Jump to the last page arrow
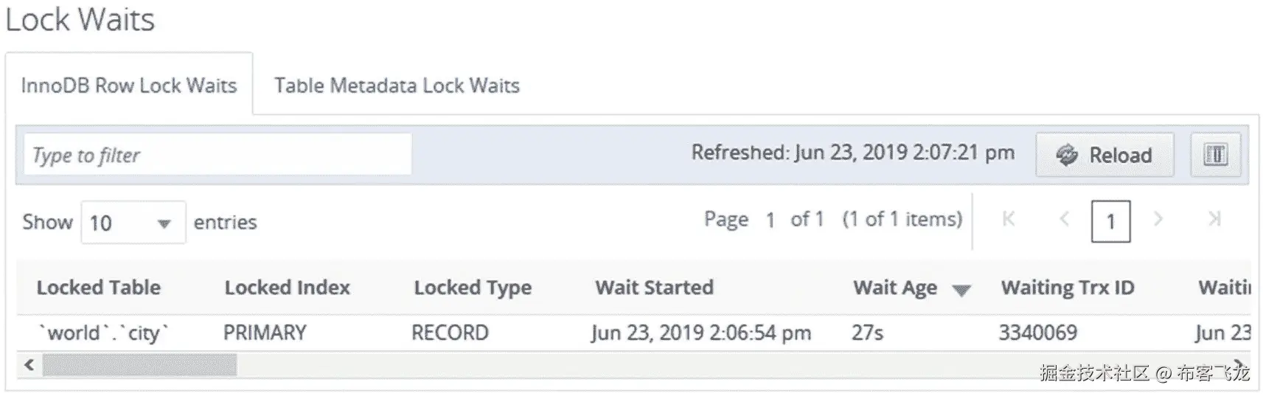Image resolution: width=1263 pixels, height=396 pixels. [1214, 219]
